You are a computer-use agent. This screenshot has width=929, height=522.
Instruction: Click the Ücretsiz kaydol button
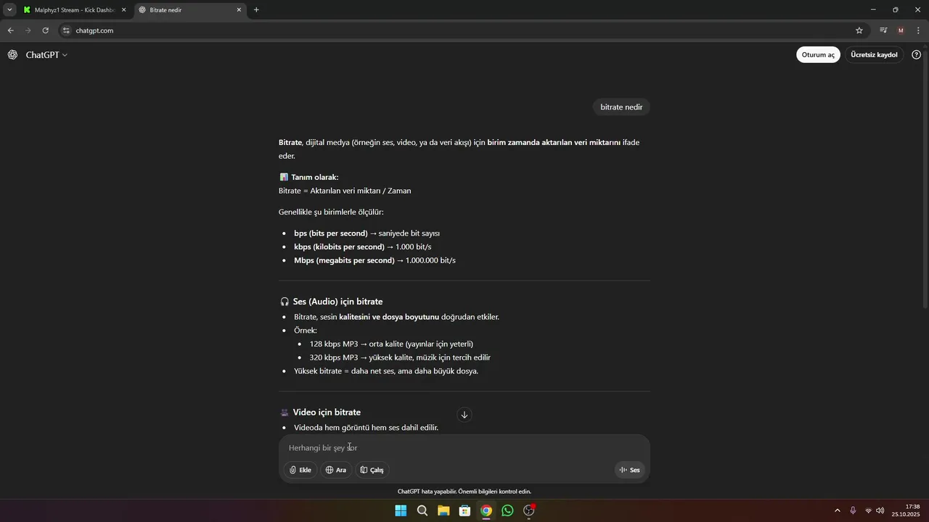[x=874, y=55]
